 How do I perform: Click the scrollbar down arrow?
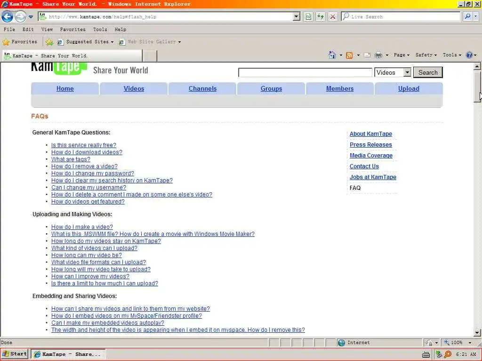477,332
